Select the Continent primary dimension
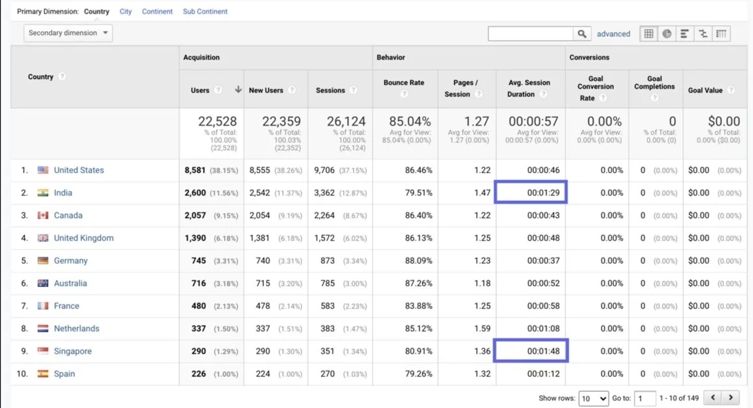 tap(157, 12)
